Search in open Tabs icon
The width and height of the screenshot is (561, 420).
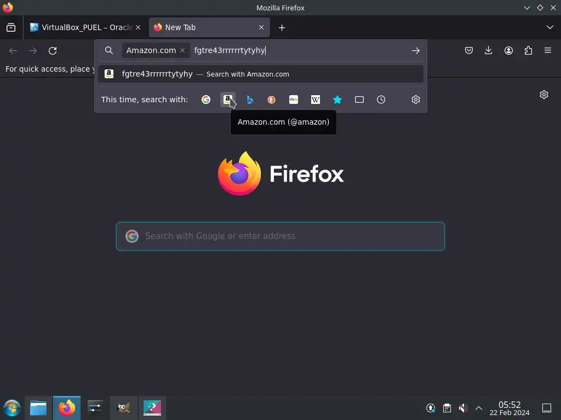pos(359,100)
